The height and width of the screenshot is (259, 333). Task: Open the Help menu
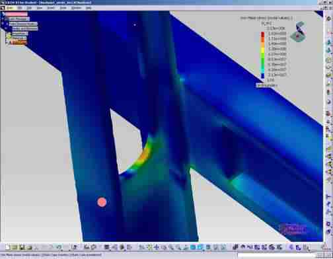click(x=89, y=8)
